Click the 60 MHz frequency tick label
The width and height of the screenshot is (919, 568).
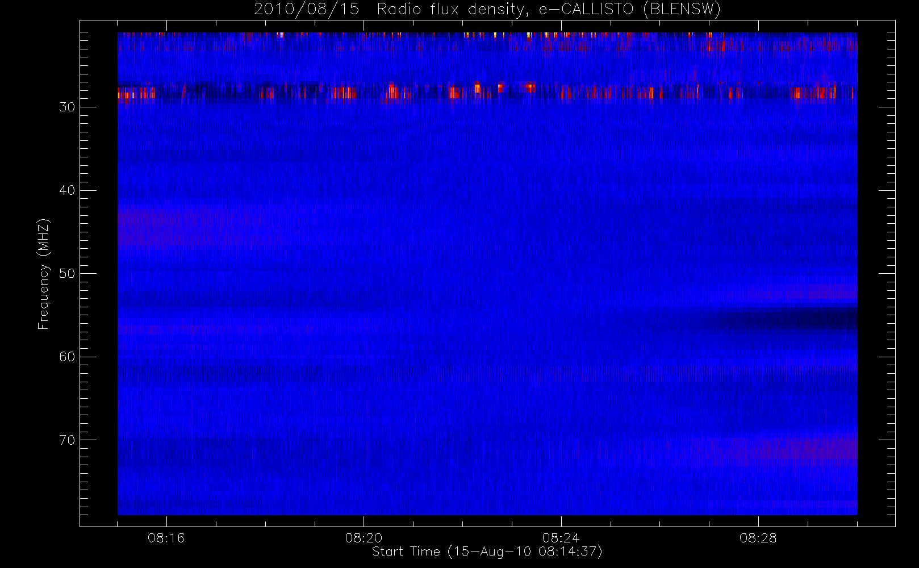(x=67, y=357)
